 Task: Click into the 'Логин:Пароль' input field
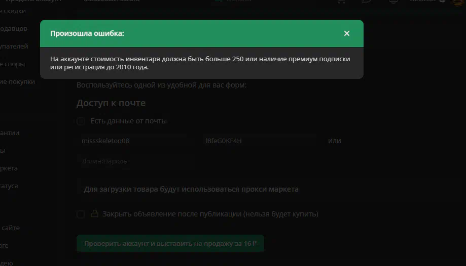[x=137, y=161]
